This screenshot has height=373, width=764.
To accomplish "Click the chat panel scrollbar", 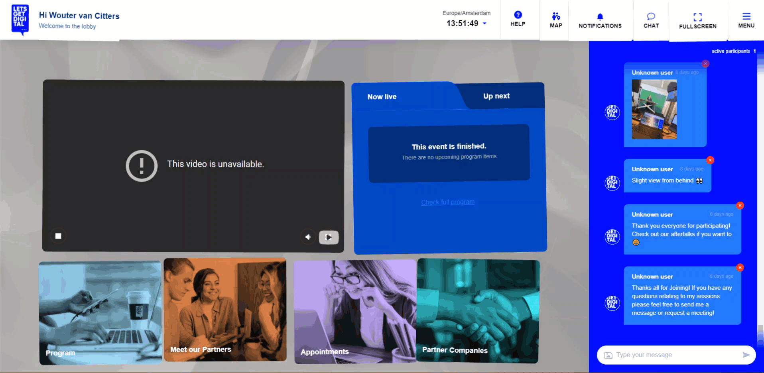I will [x=760, y=199].
